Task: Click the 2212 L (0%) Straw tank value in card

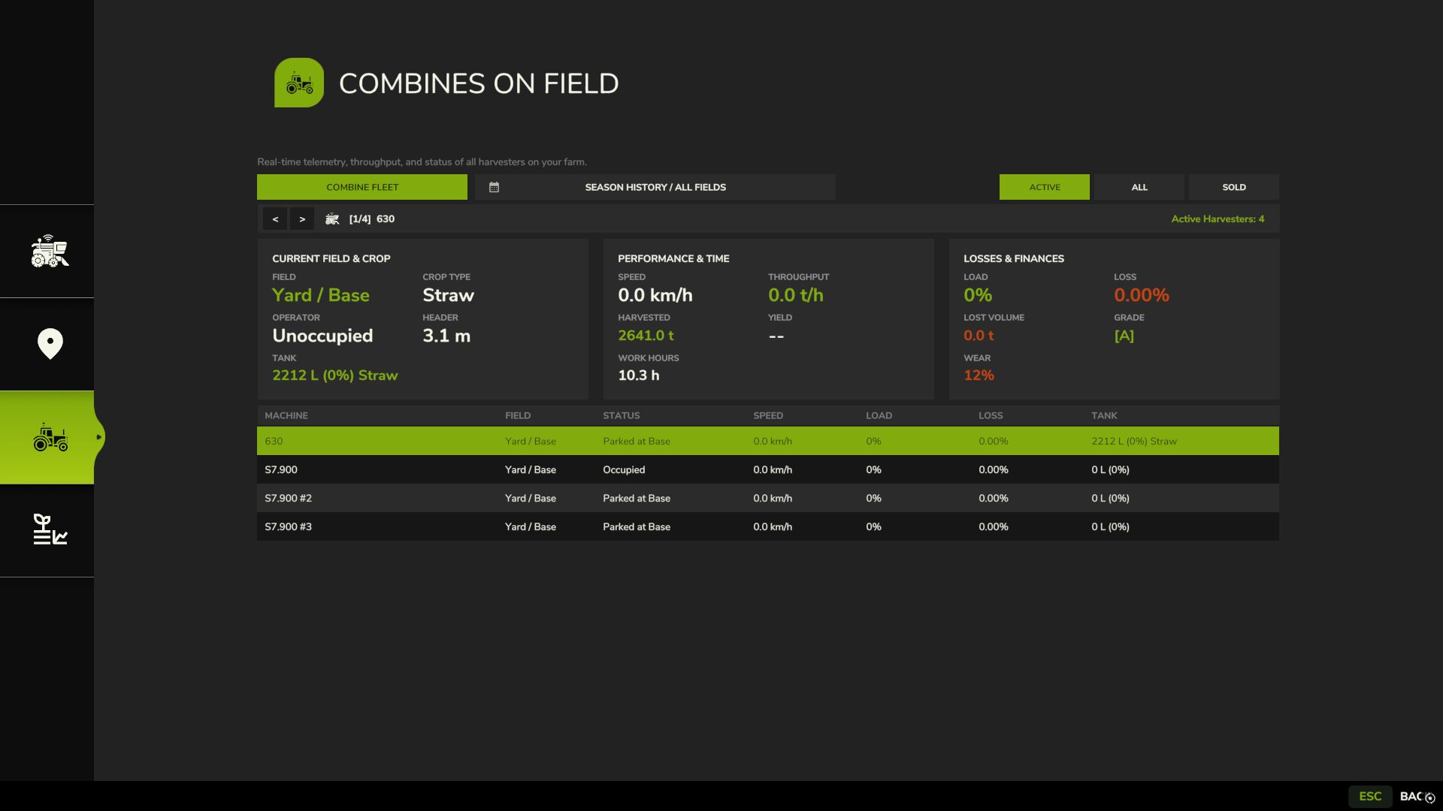Action: click(334, 375)
